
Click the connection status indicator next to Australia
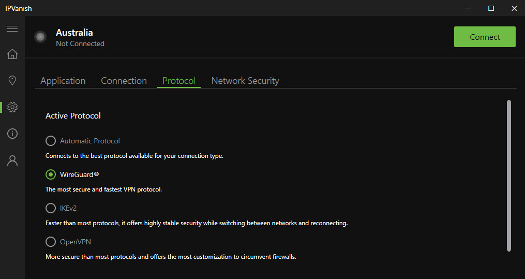point(40,37)
